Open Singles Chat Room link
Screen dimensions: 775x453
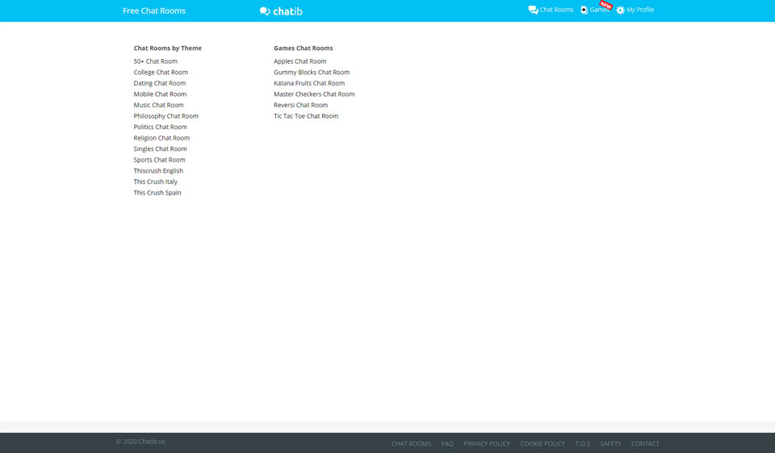tap(160, 149)
